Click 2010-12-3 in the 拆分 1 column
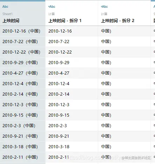The height and width of the screenshot is (164, 155). click(x=59, y=105)
